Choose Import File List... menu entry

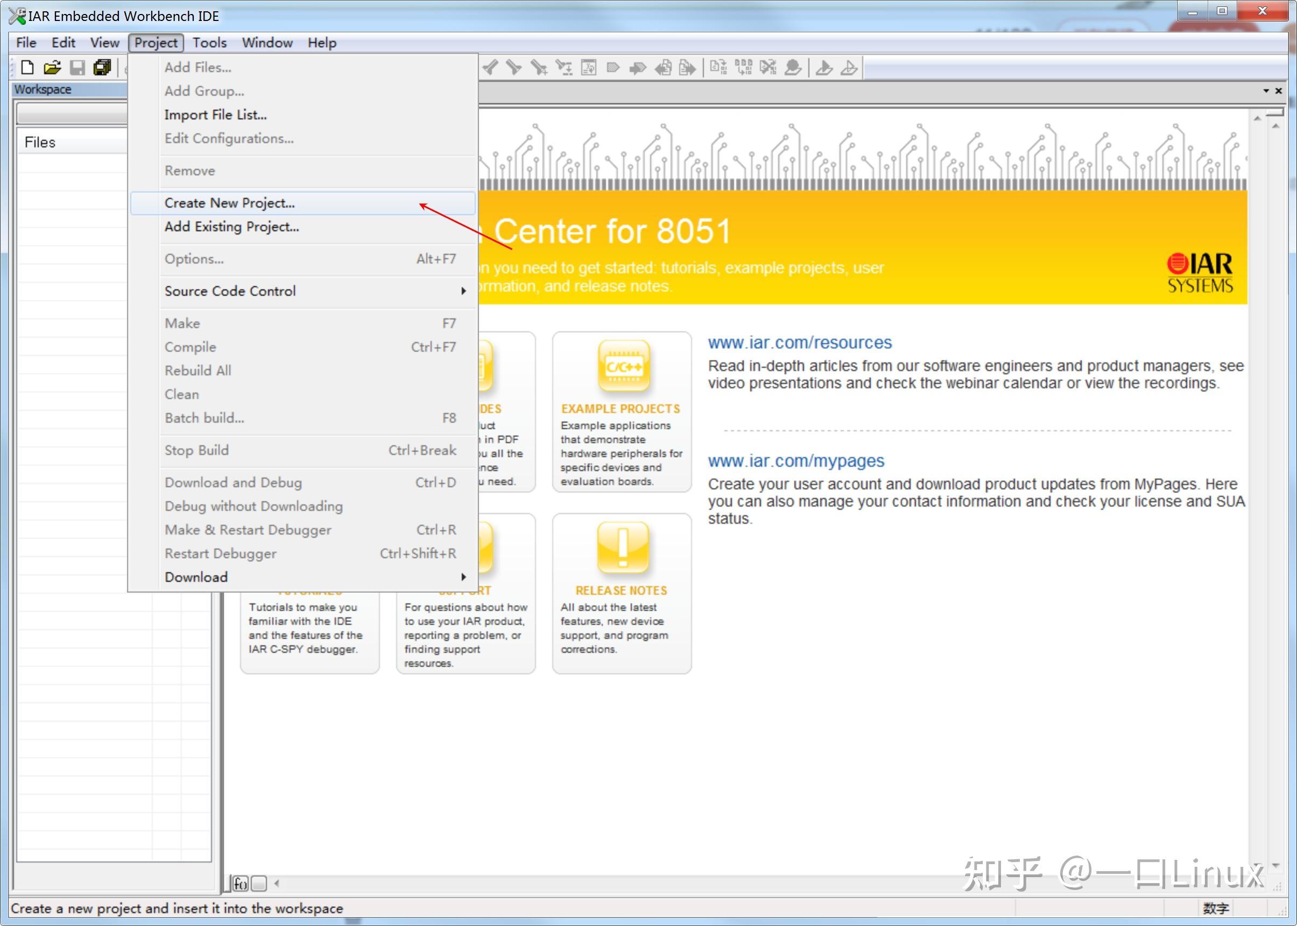[303, 115]
